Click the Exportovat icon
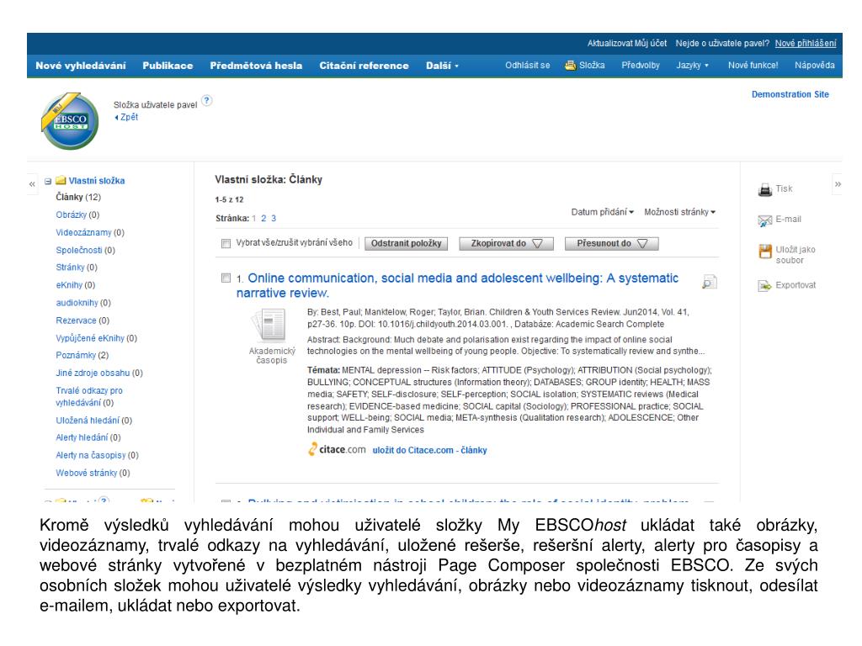862x646 pixels. [x=764, y=286]
